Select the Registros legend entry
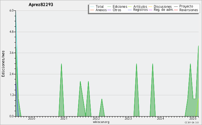The width and height of the screenshot is (202, 125). point(138,10)
